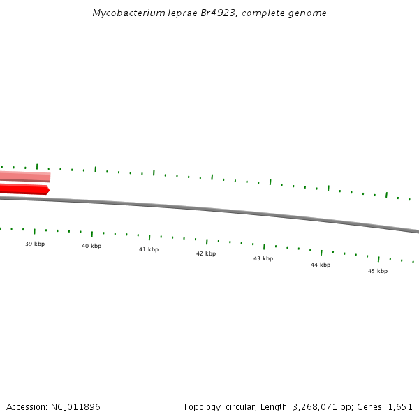Click the 42 kbp tick label
This screenshot has height=419, width=419.
(x=206, y=253)
